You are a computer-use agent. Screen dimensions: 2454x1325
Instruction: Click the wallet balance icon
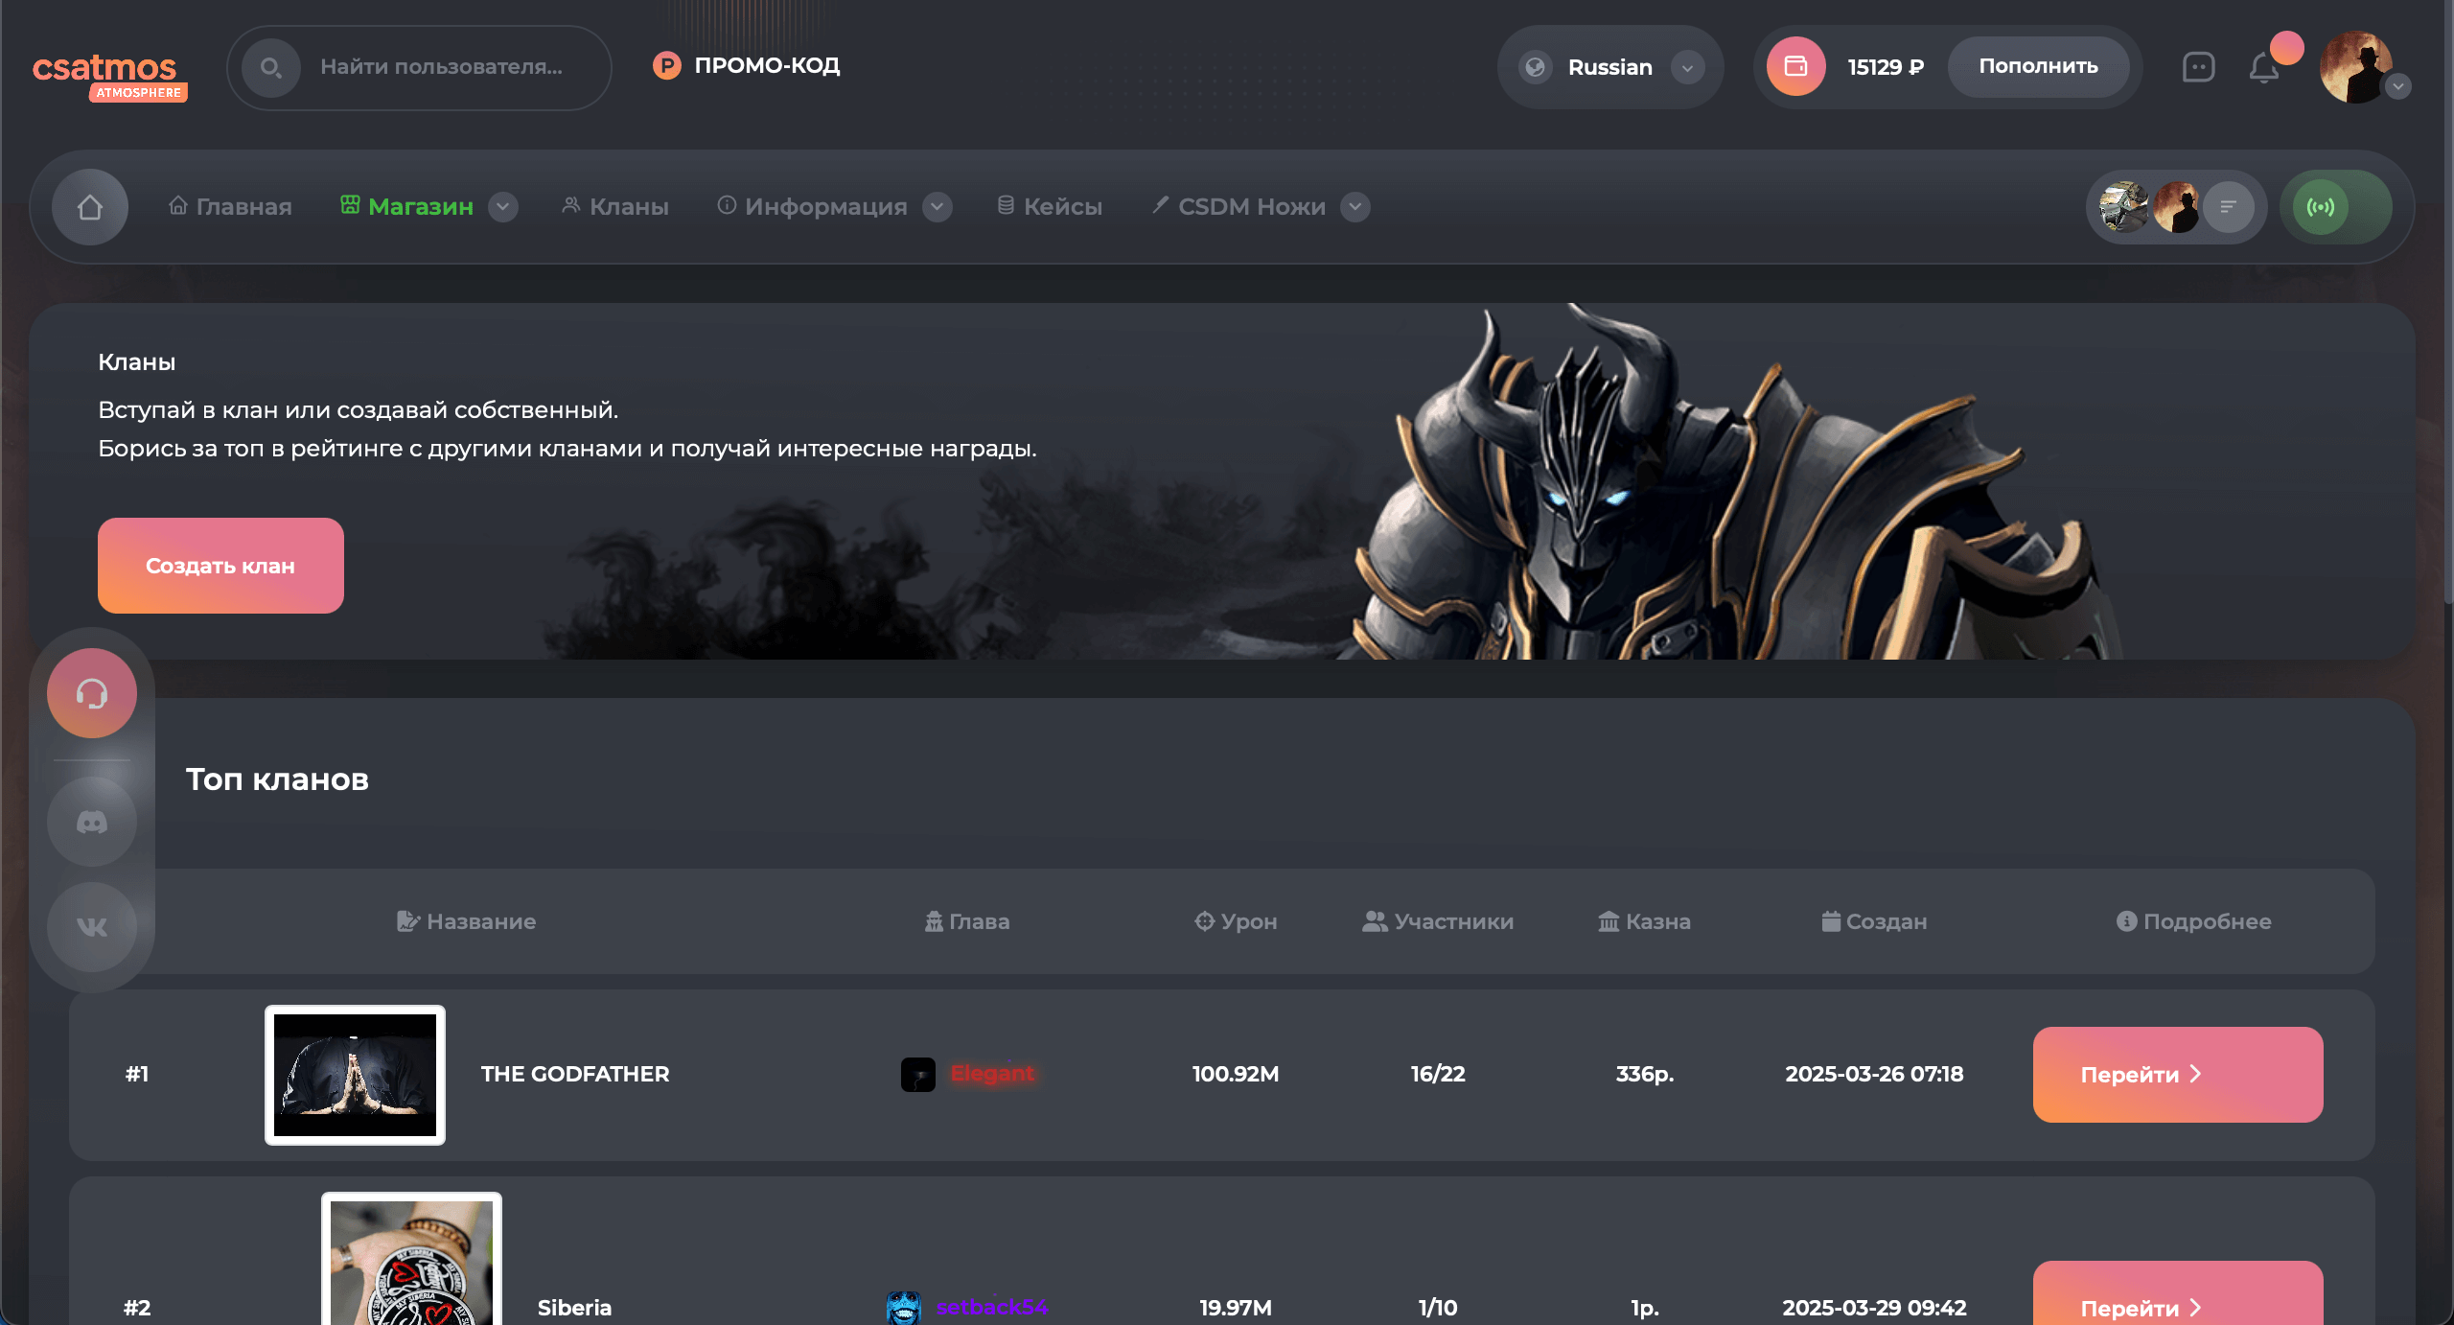pos(1795,66)
